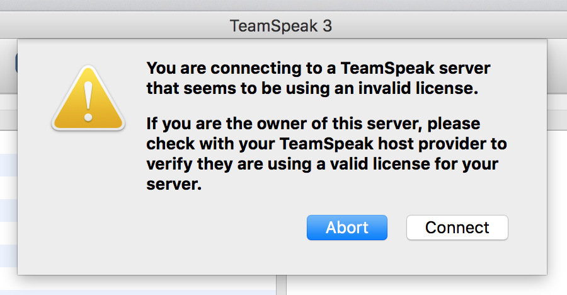Click the line starting "verify they are using"
Viewport: 567px width, 295px height.
click(323, 165)
